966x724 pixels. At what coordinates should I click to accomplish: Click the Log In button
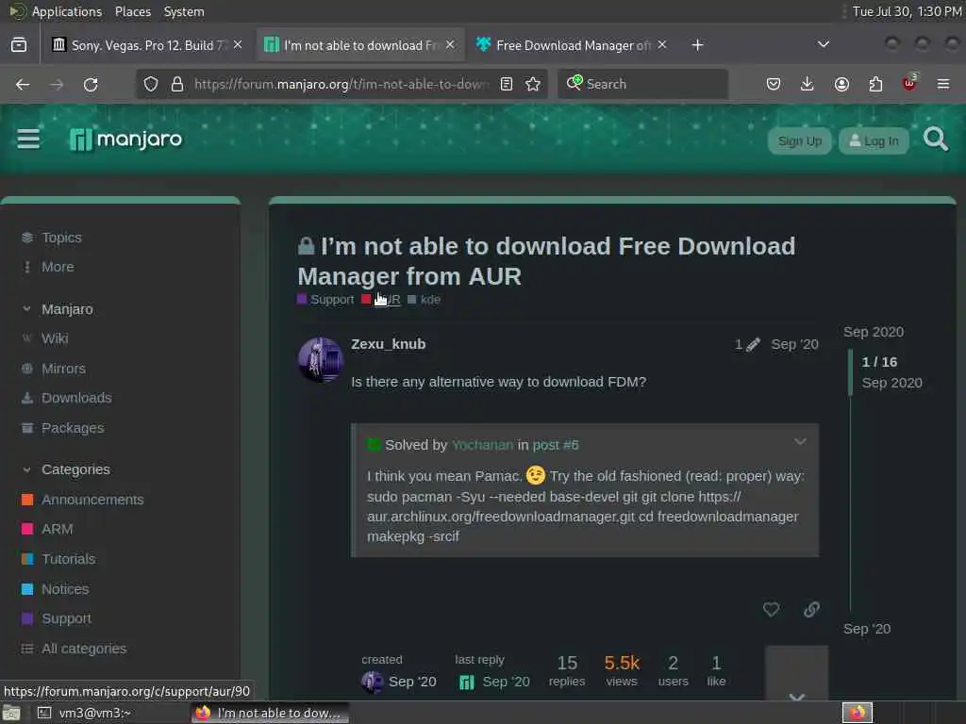(x=874, y=141)
